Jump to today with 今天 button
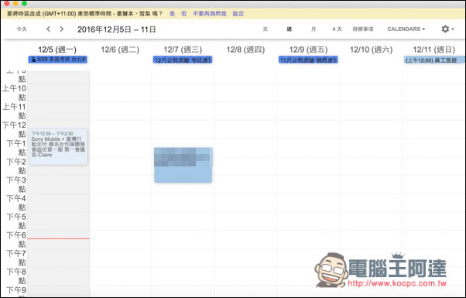Screen dimensions: 466x298 (x=22, y=29)
